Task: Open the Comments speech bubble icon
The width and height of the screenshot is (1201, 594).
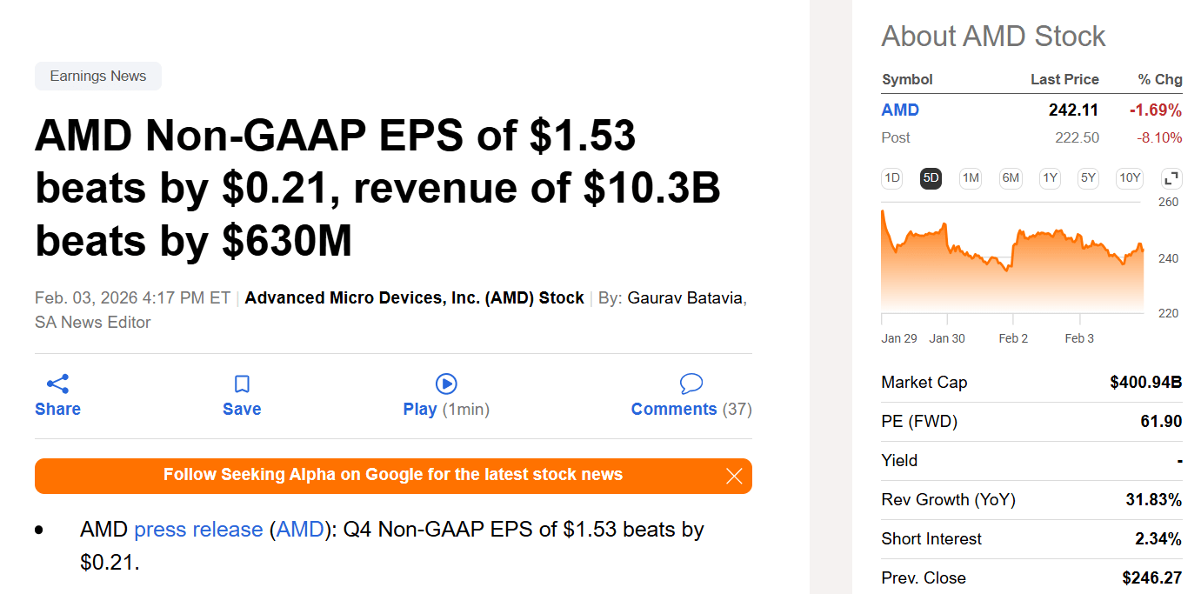Action: pos(691,384)
